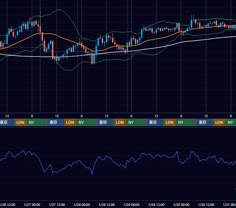236x208 pixels.
Task: Select the NY session block spanning 1/30 00:00
Action: [x=185, y=122]
